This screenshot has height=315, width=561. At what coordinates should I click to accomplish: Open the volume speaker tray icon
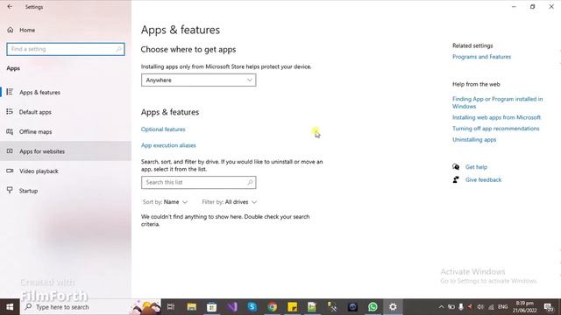tap(480, 307)
